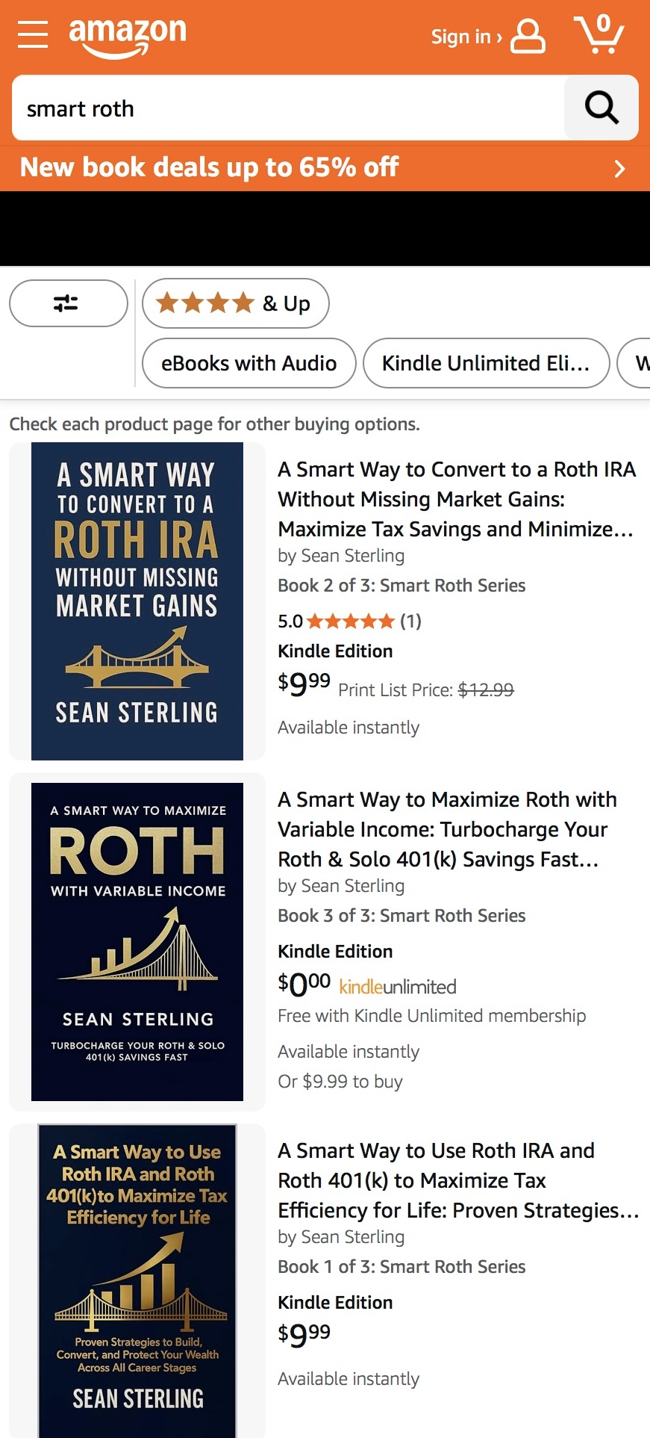Expand the New book deals banner arrow
650x1438 pixels.
click(x=619, y=168)
